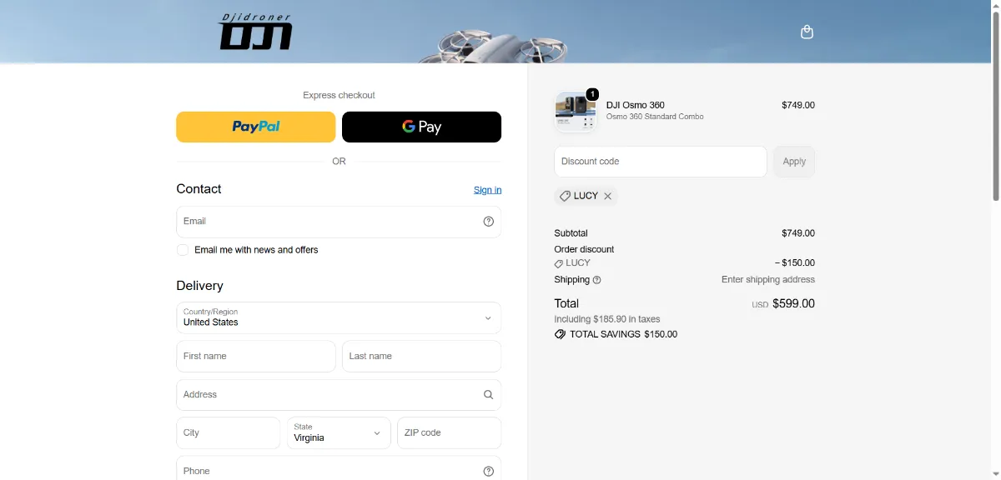The image size is (1001, 480).
Task: Pay with Google Pay express checkout
Action: [x=422, y=127]
